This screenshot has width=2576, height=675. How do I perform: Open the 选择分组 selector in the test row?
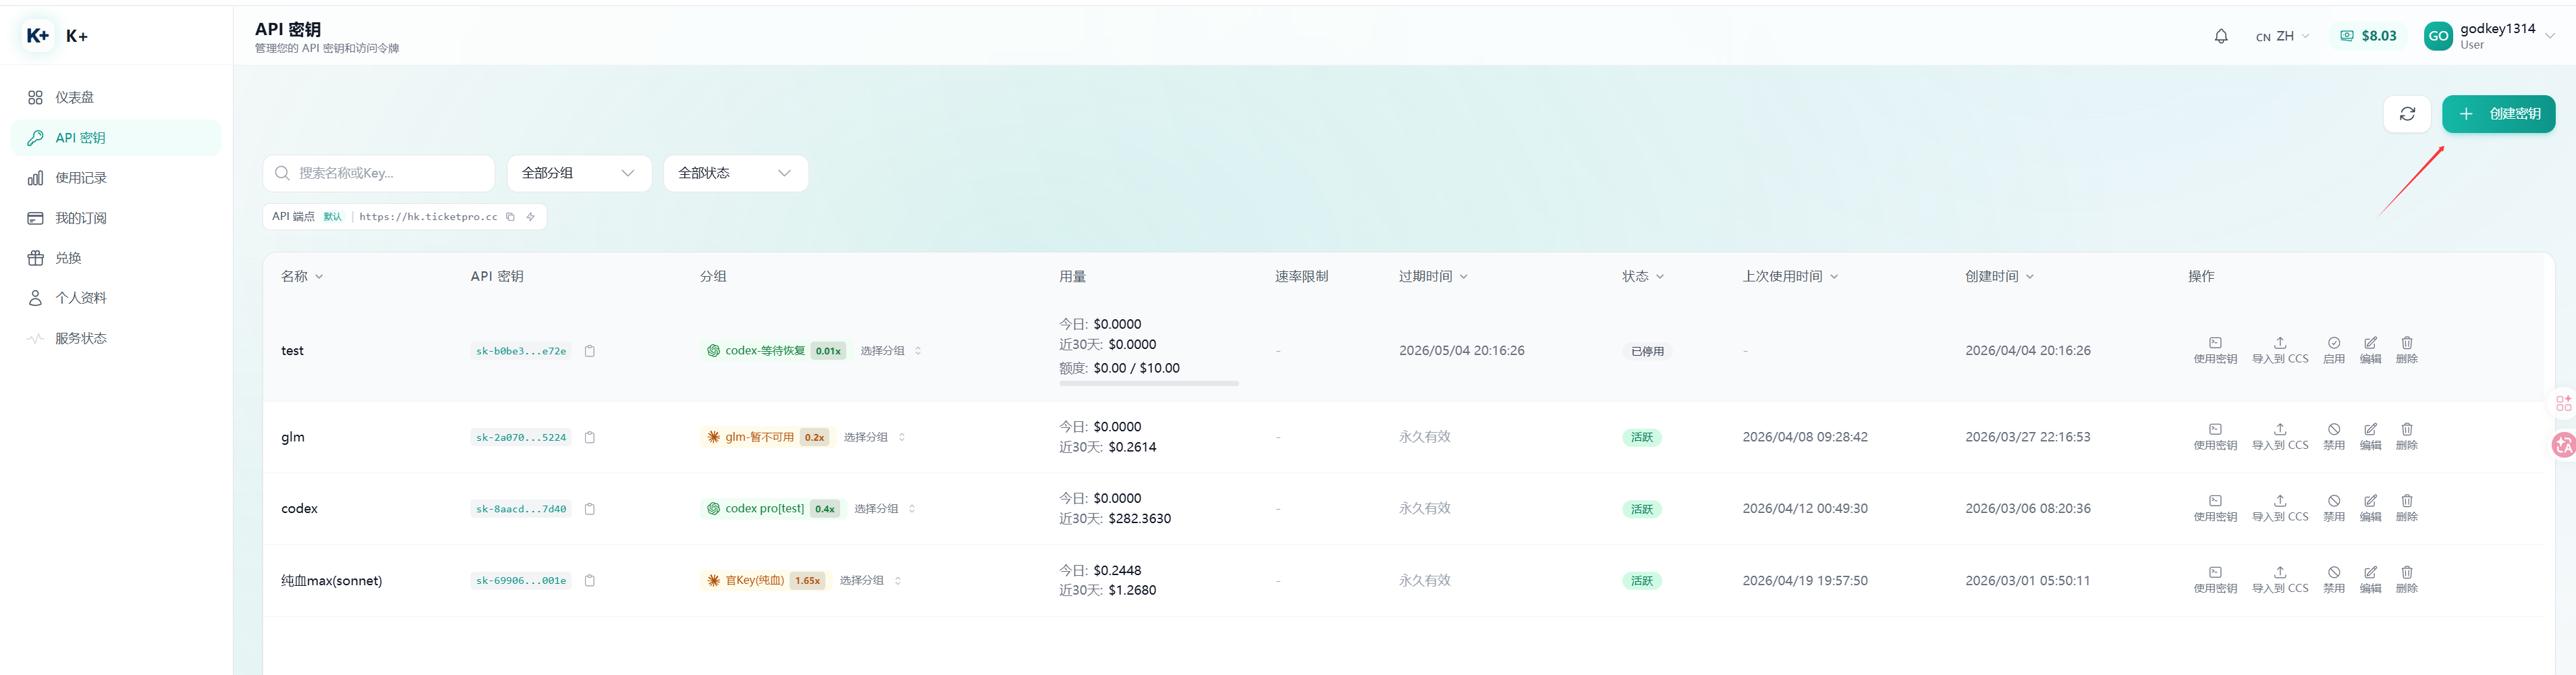(891, 351)
